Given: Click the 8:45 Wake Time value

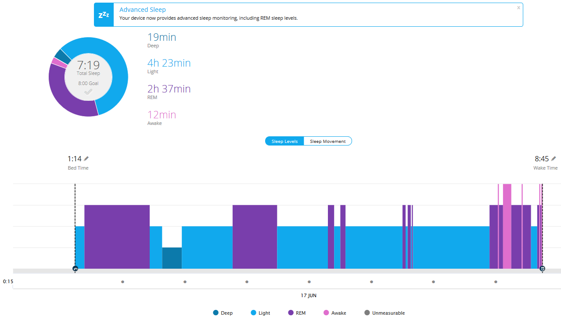Looking at the screenshot, I should click(x=542, y=159).
